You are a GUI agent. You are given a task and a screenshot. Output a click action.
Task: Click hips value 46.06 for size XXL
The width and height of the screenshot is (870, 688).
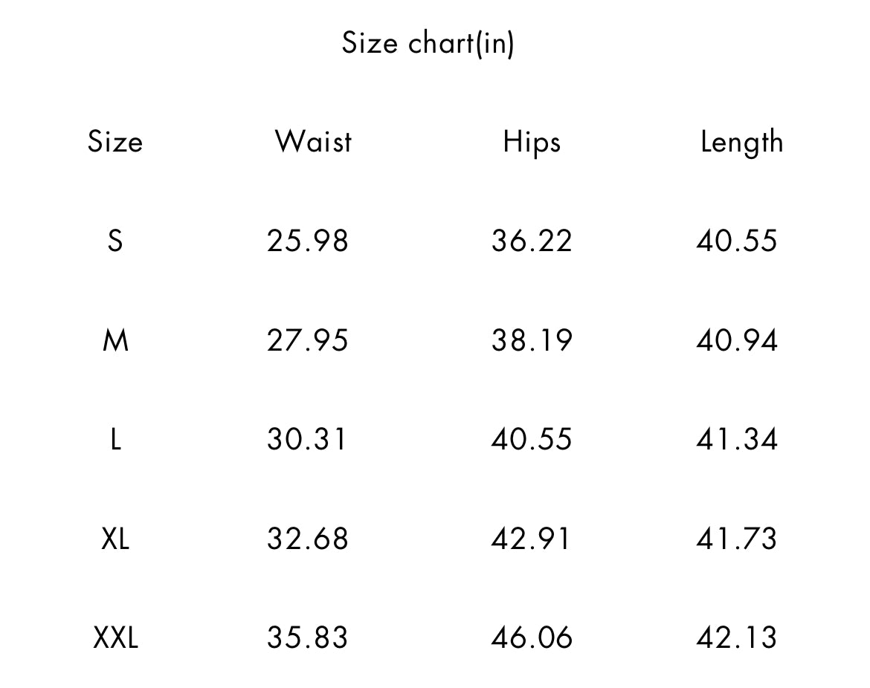pyautogui.click(x=531, y=637)
